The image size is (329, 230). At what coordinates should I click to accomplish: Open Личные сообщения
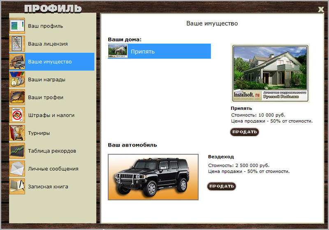click(x=53, y=169)
